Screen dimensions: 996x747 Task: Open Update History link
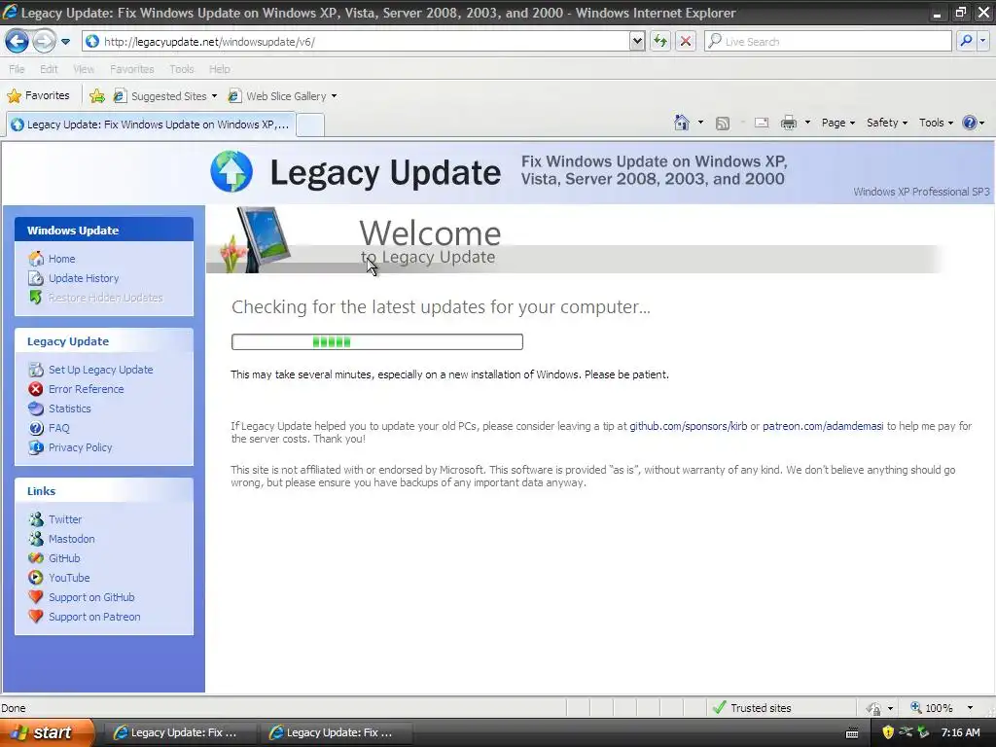click(x=84, y=278)
